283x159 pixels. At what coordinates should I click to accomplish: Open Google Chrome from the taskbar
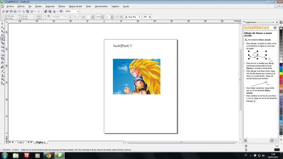click(x=49, y=155)
